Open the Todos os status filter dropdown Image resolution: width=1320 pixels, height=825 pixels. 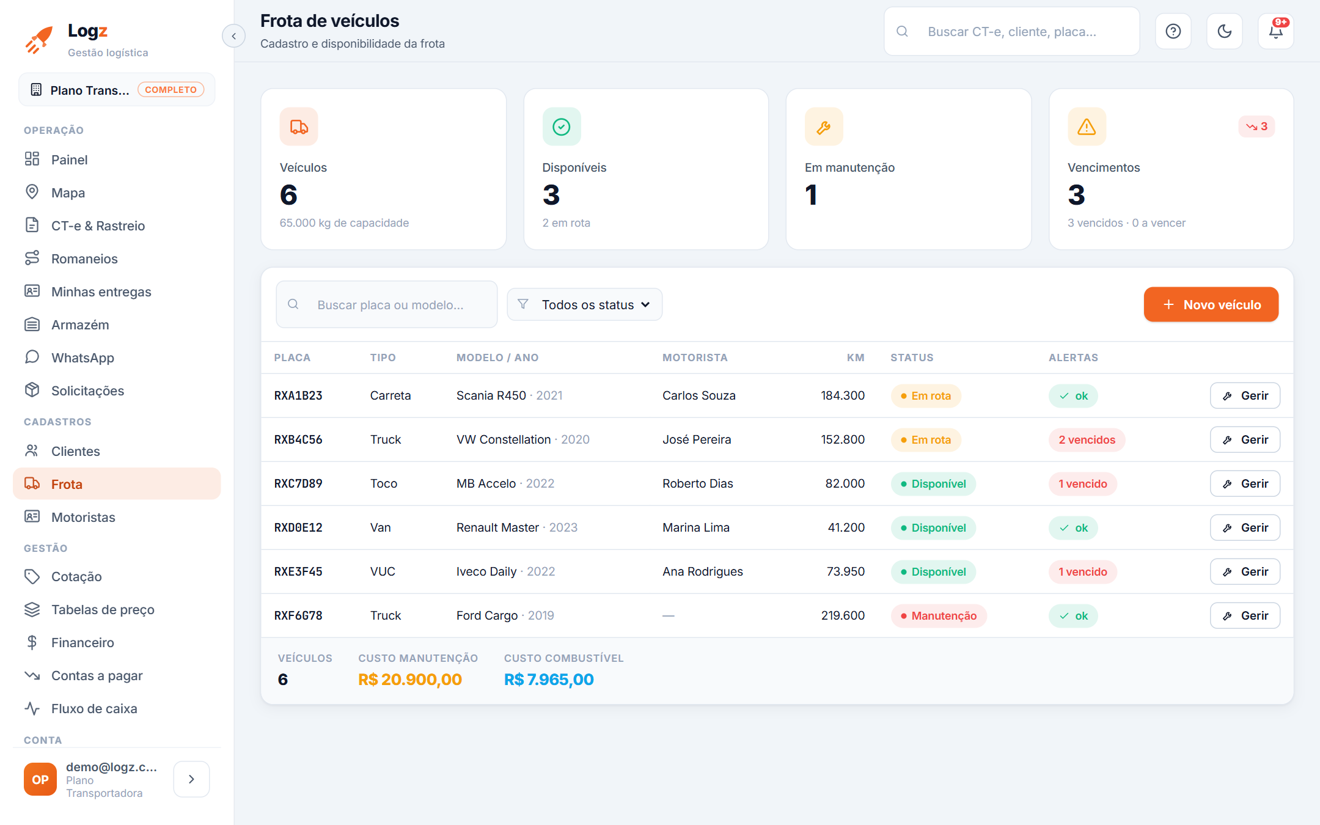[584, 304]
